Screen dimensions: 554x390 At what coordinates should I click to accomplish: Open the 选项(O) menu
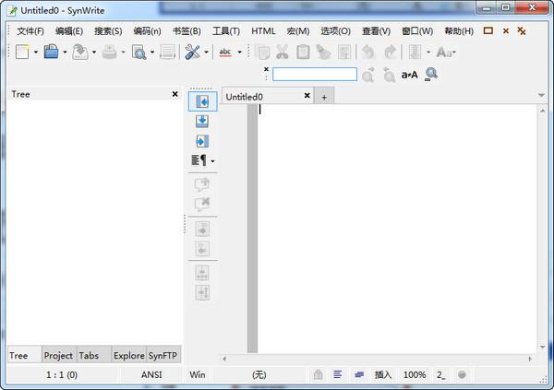click(336, 31)
